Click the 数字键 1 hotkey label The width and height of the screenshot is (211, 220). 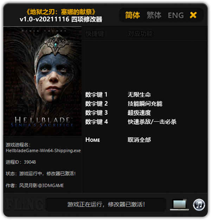click(x=96, y=95)
